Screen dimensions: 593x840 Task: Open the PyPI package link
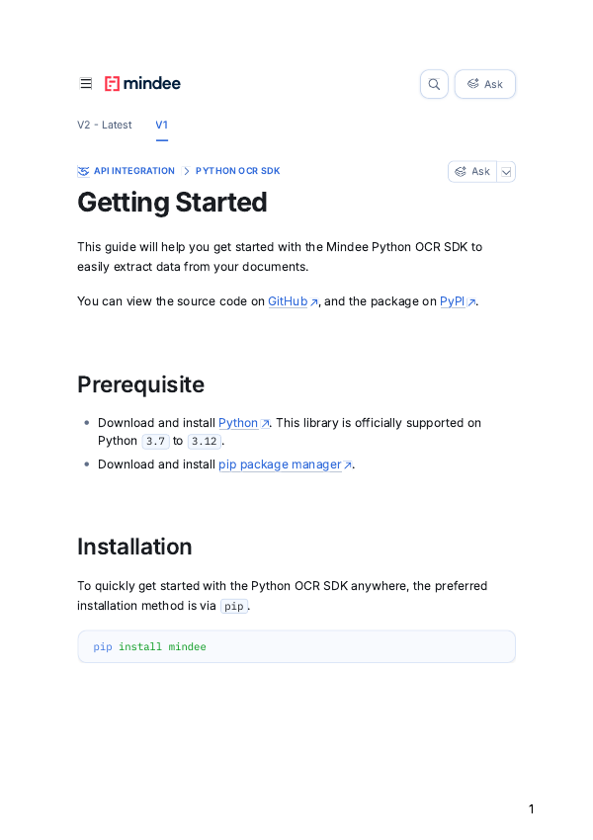453,301
